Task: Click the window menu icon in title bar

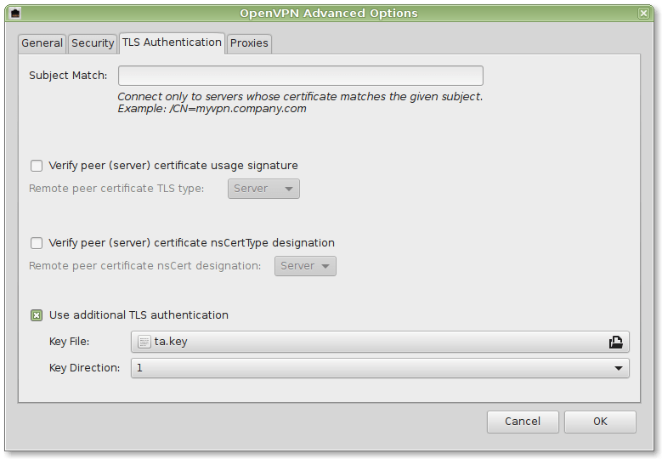Action: [15, 13]
